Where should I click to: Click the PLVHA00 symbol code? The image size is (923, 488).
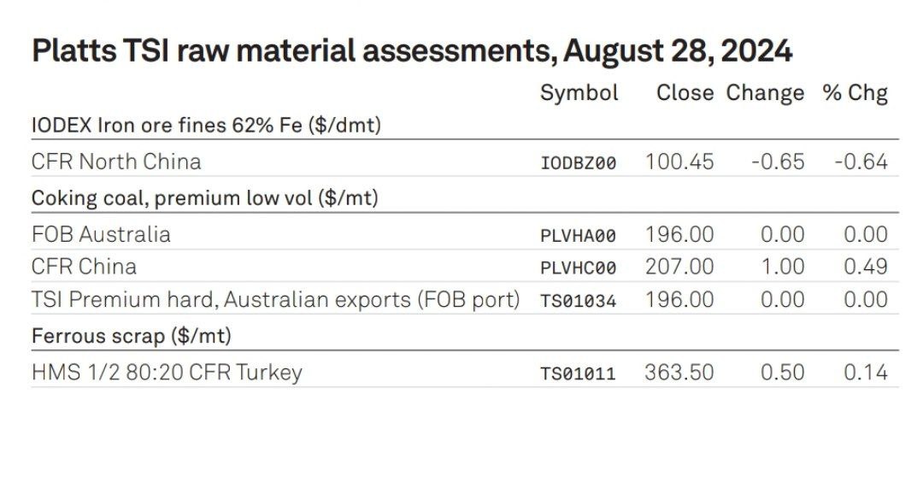578,236
